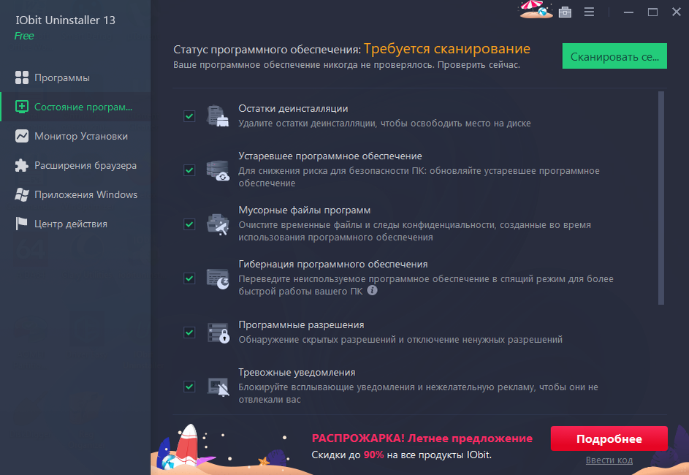This screenshot has width=689, height=475.
Task: Click the red Подробнее button
Action: click(609, 438)
